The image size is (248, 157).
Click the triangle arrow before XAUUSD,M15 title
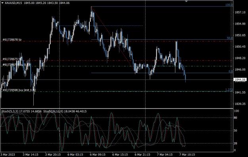click(x=2, y=3)
